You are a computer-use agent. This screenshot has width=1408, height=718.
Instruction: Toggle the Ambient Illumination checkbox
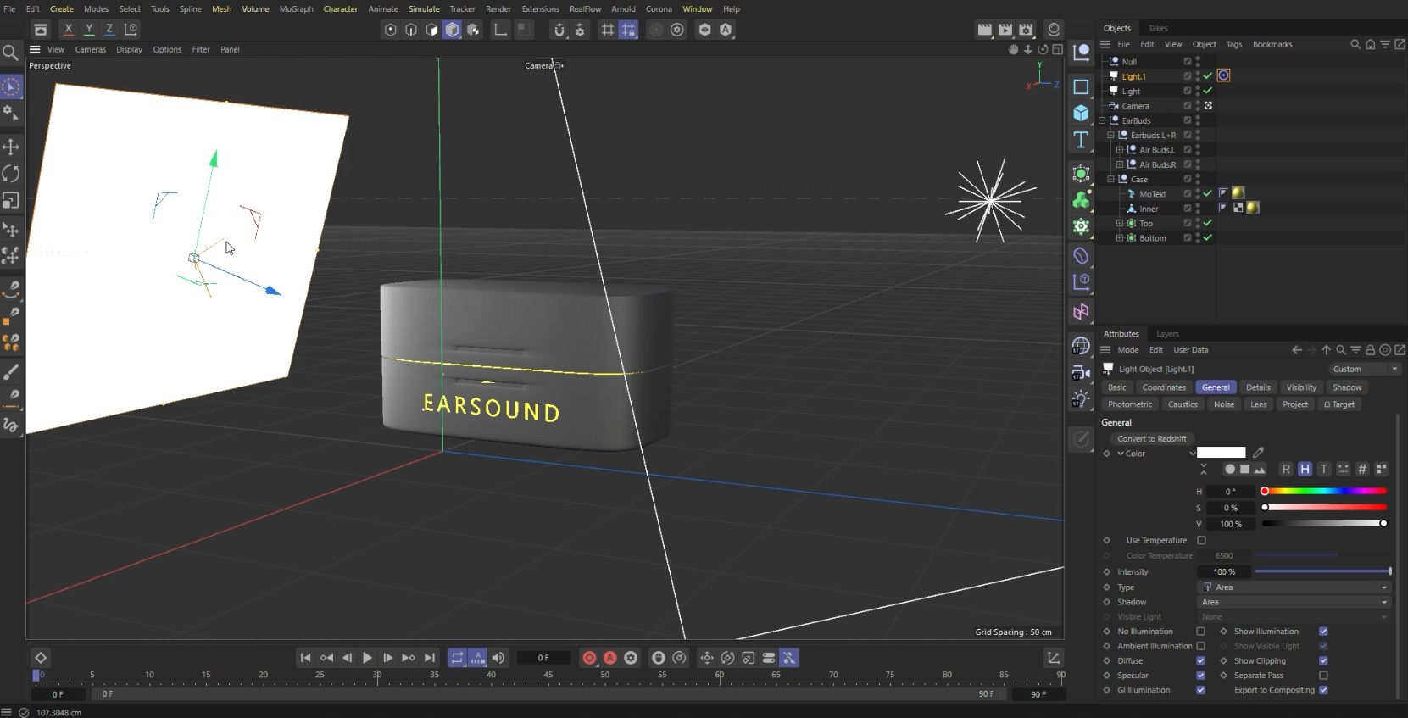tap(1200, 646)
